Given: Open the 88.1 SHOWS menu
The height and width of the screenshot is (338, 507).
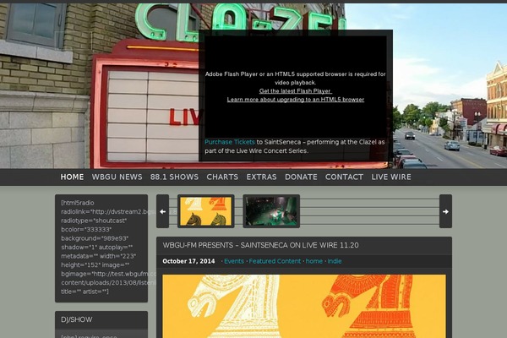Looking at the screenshot, I should pos(174,177).
